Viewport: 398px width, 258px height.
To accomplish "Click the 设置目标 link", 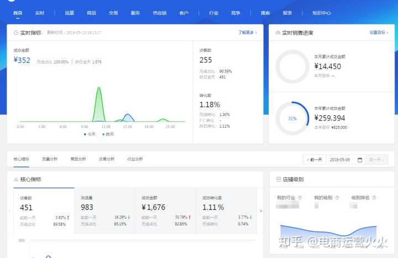I will coord(378,33).
